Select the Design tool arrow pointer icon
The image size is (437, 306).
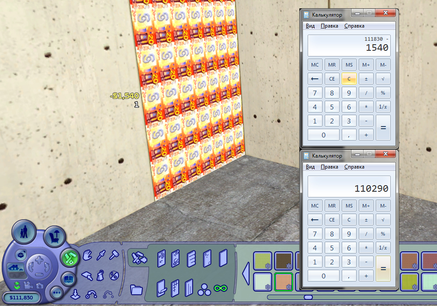(x=87, y=276)
